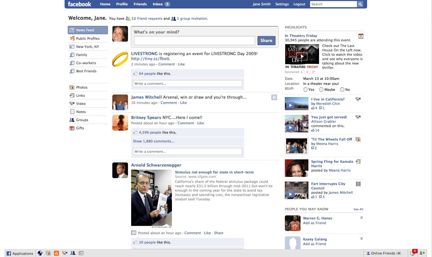Open Gifts in the left sidebar
Screen dimensions: 432x257
pyautogui.click(x=88, y=128)
